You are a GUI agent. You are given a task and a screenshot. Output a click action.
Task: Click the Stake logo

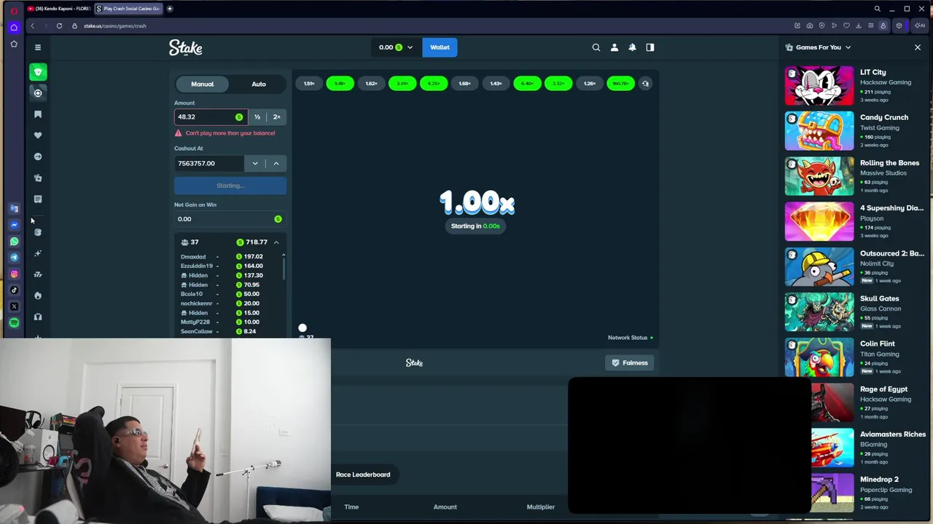(186, 47)
